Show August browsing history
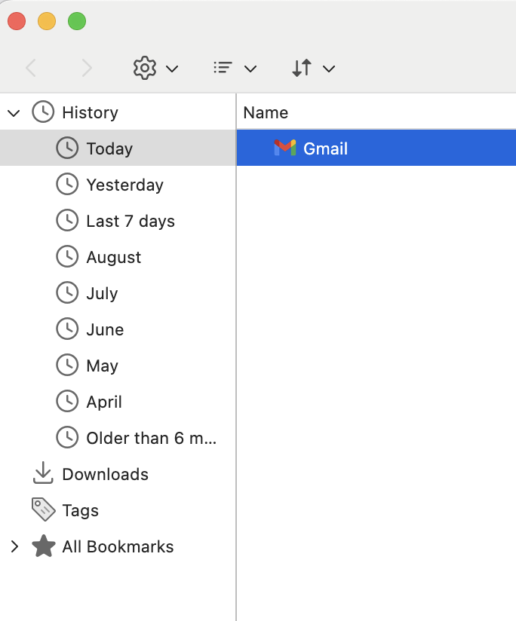The width and height of the screenshot is (516, 621). 113,257
